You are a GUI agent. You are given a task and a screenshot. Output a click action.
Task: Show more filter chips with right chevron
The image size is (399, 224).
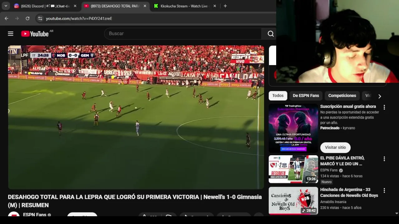[x=379, y=96]
